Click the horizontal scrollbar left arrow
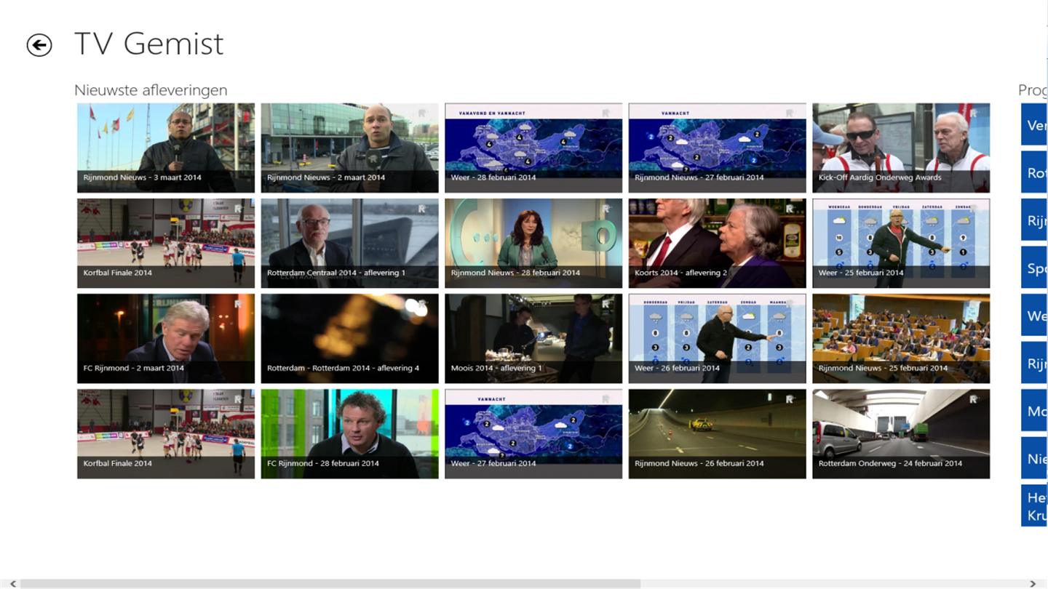The height and width of the screenshot is (589, 1048). pos(12,584)
